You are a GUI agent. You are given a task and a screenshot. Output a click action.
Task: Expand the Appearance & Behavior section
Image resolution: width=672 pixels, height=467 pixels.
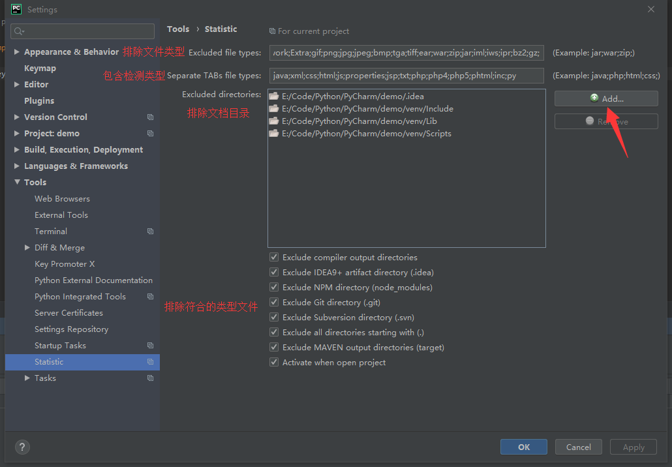(16, 52)
